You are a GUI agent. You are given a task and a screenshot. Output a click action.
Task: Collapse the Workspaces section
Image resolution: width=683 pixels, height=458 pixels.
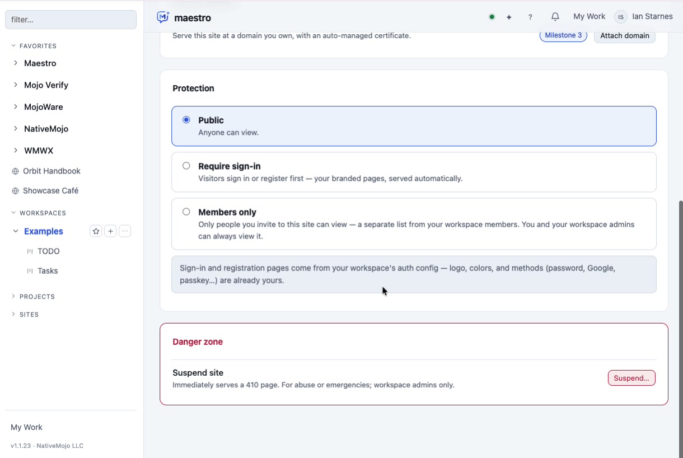coord(13,213)
